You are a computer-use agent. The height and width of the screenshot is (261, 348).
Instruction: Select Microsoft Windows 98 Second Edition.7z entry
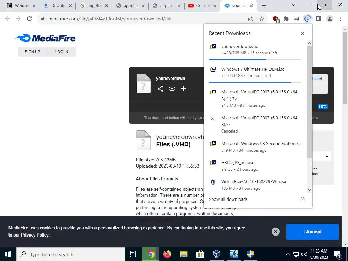[x=255, y=147]
